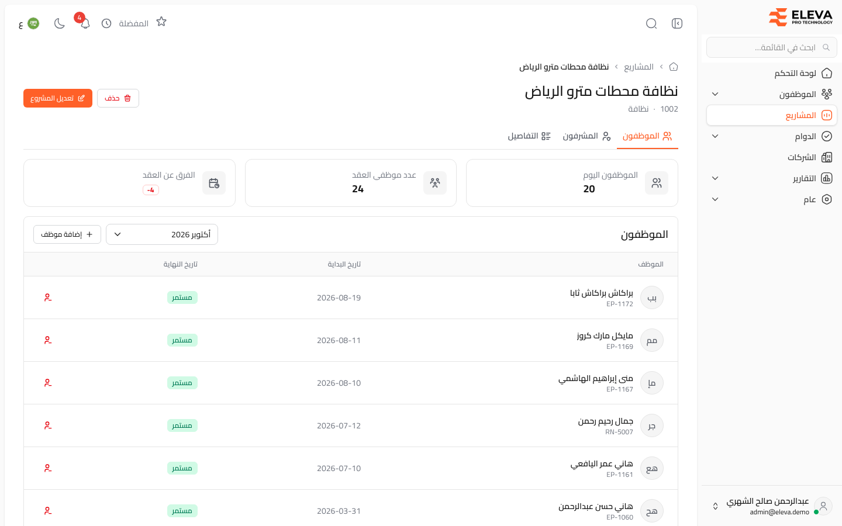Open the أكتوبر 2026 month dropdown
842x526 pixels.
click(x=162, y=234)
